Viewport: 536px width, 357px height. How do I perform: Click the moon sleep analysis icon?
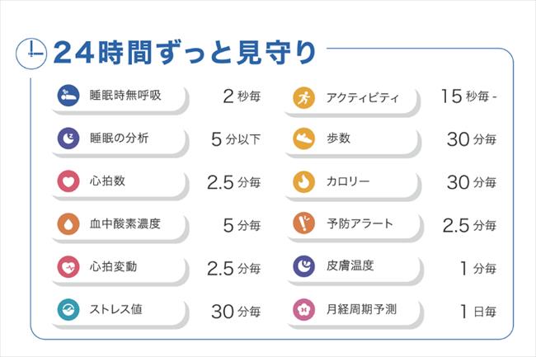[68, 139]
